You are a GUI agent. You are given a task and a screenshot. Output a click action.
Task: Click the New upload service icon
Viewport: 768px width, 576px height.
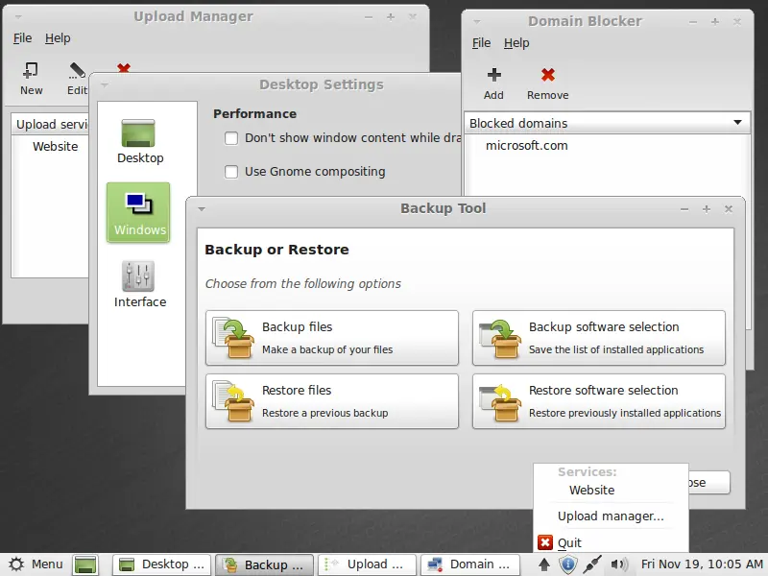(31, 70)
